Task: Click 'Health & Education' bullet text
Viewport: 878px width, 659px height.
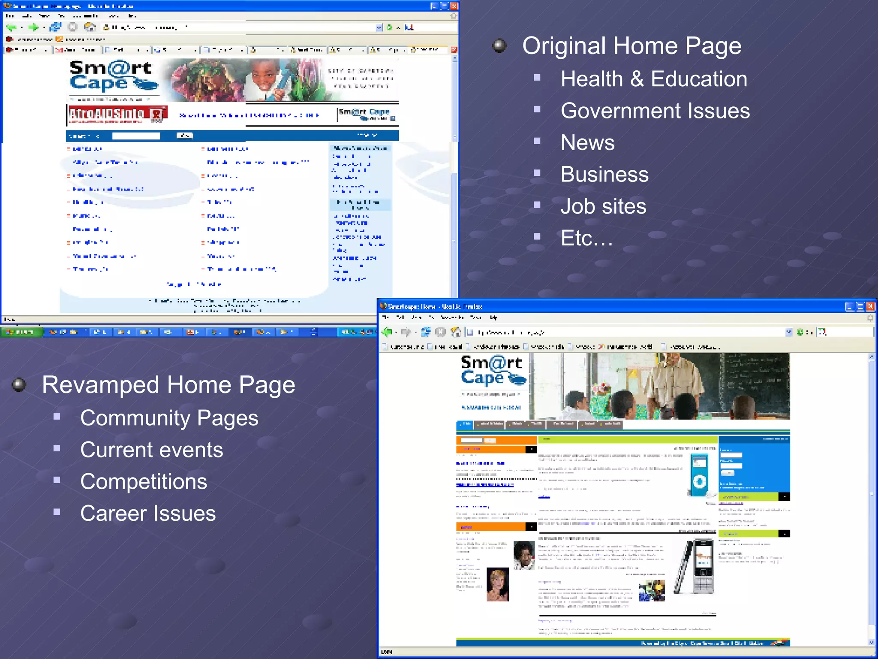Action: (654, 79)
